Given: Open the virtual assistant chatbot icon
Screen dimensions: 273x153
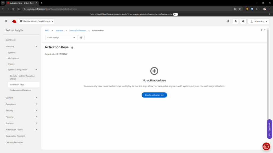Looking at the screenshot, I should pos(266,146).
